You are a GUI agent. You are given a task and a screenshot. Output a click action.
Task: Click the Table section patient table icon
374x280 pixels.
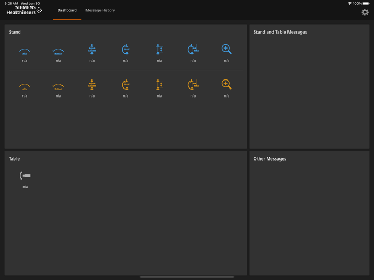tap(25, 175)
